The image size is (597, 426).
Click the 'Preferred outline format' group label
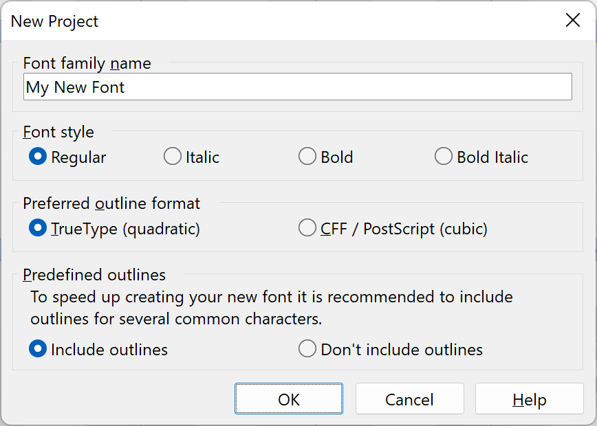pyautogui.click(x=111, y=203)
